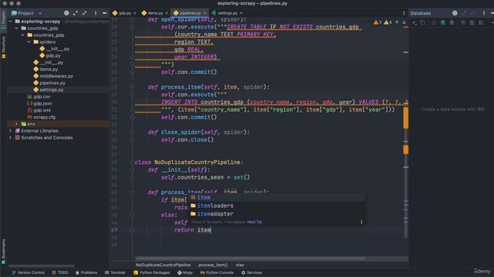494x277 pixels.
Task: Open gdp.py in the spiders folder
Action: (49, 55)
